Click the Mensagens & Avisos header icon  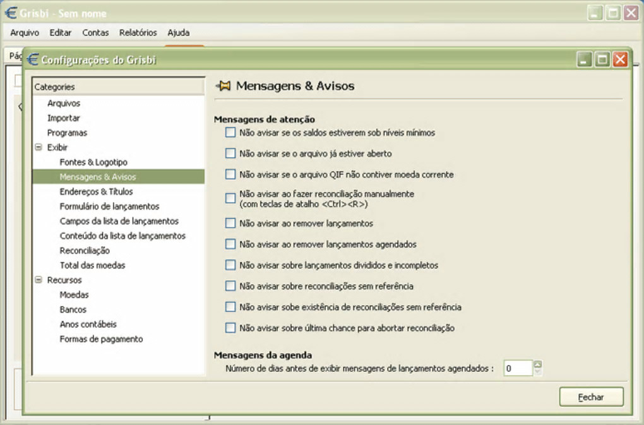click(223, 86)
